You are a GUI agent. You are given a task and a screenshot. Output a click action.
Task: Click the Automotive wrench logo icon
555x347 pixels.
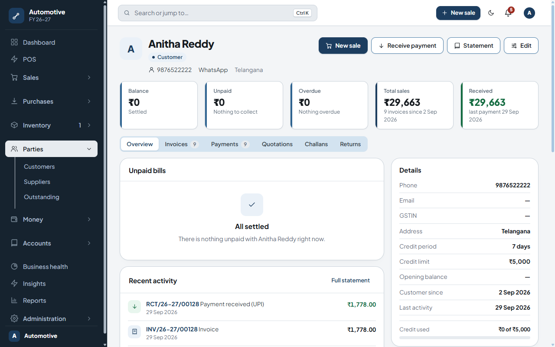pyautogui.click(x=16, y=16)
